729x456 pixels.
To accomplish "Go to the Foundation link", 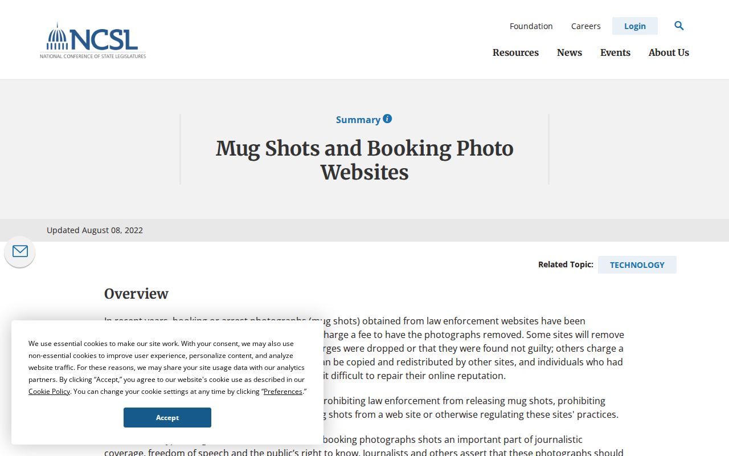I will 531,26.
